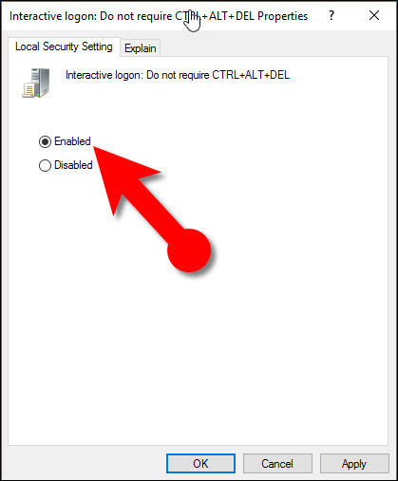
Task: Switch to the Explain tab
Action: [141, 48]
